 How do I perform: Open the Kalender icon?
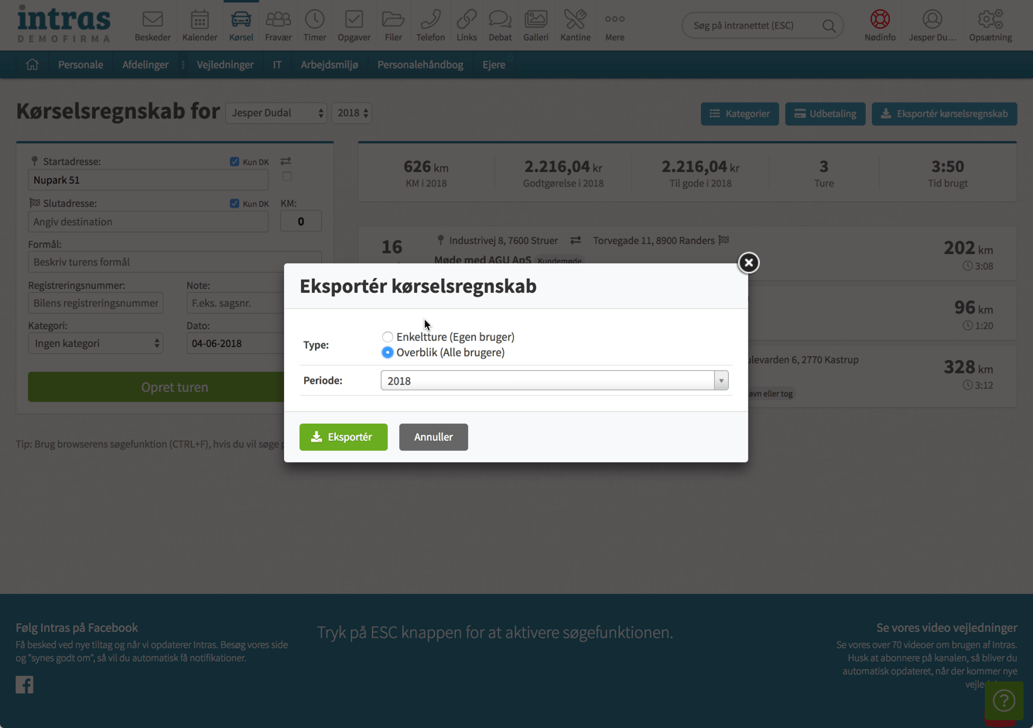pyautogui.click(x=200, y=19)
